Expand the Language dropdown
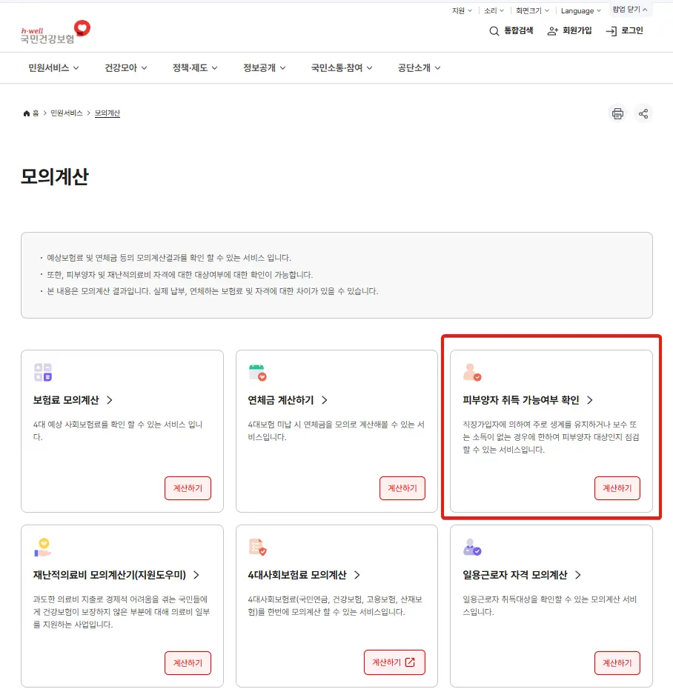 point(581,11)
